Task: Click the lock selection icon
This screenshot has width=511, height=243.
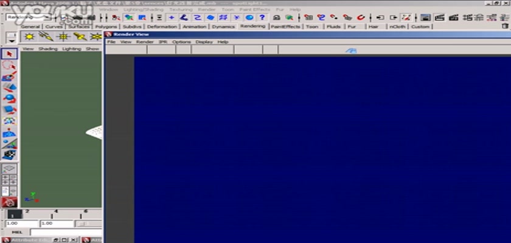Action: pos(276,18)
